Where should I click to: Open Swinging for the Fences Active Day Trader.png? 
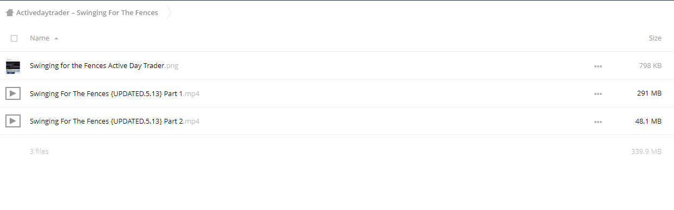click(104, 66)
